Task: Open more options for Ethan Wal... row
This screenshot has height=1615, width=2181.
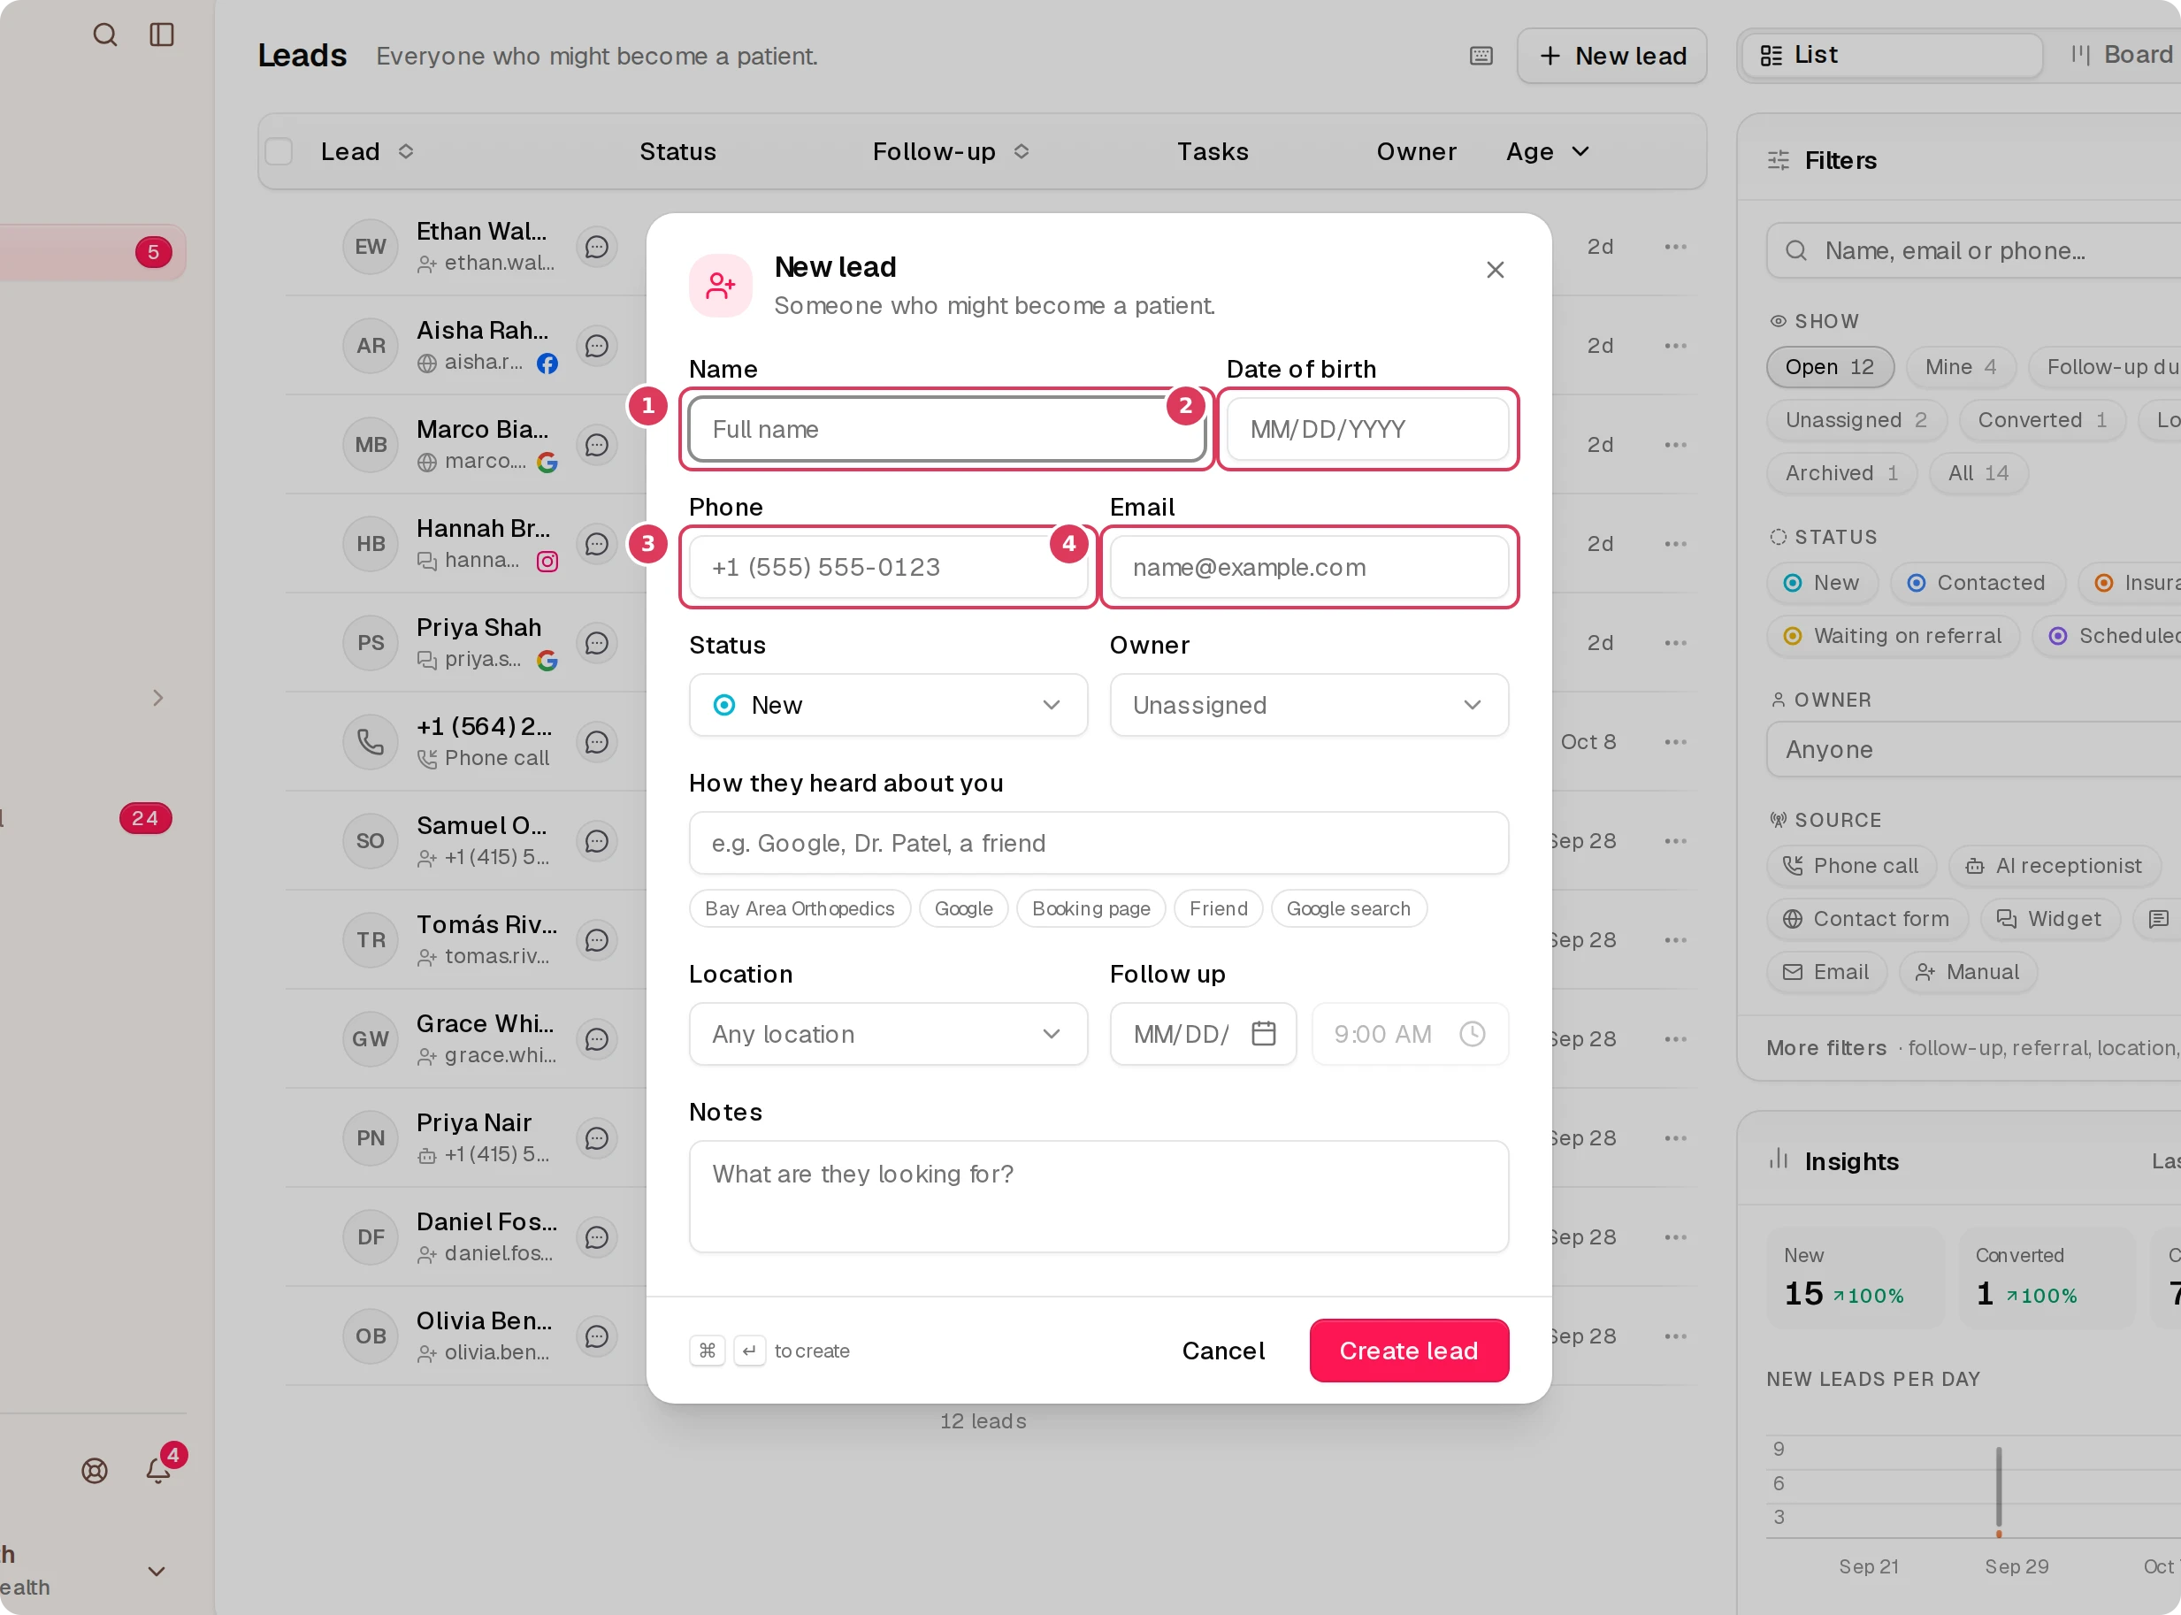Action: (1676, 248)
